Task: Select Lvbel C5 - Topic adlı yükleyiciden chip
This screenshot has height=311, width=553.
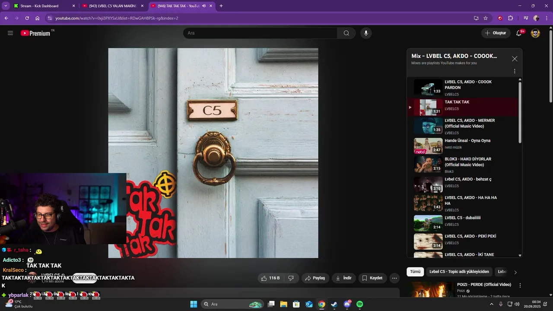Action: coord(459,272)
